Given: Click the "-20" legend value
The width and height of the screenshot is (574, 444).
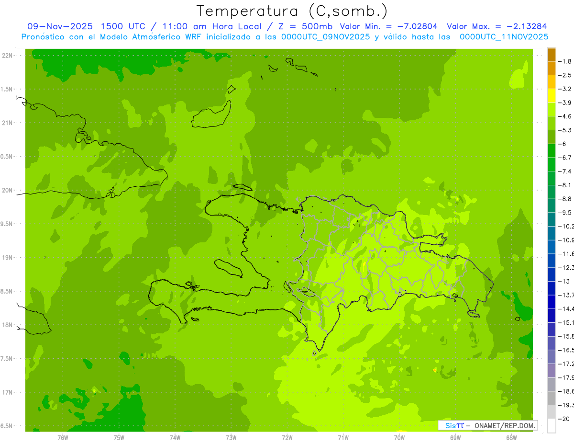Looking at the screenshot, I should pos(563,419).
